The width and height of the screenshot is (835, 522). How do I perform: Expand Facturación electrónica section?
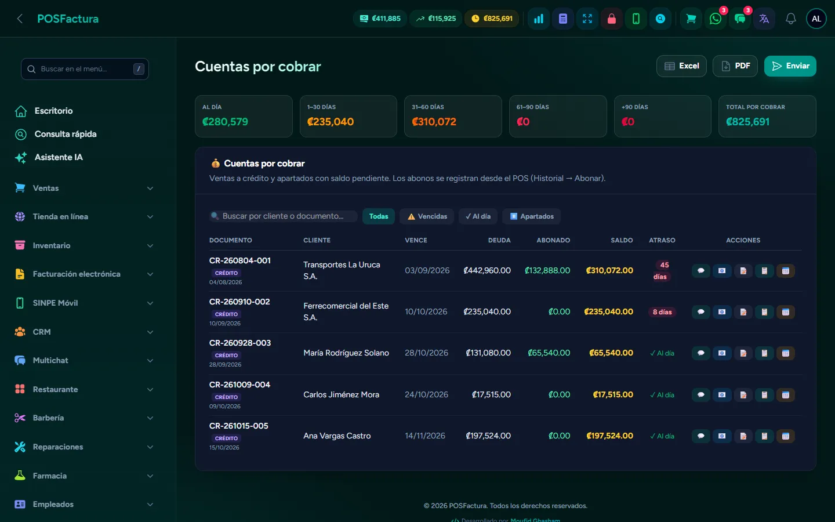pyautogui.click(x=85, y=274)
